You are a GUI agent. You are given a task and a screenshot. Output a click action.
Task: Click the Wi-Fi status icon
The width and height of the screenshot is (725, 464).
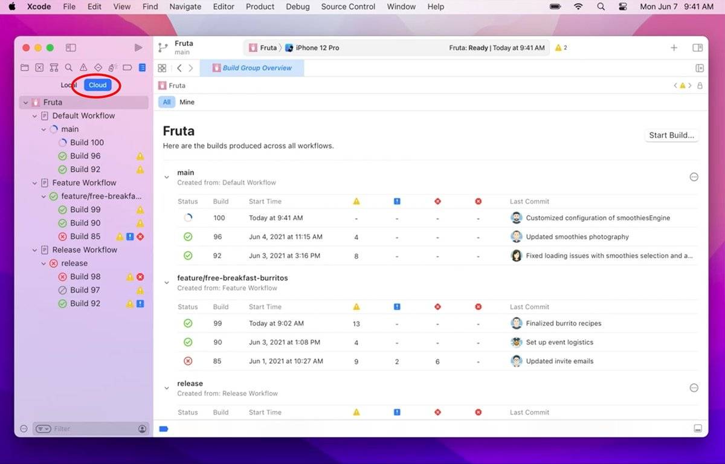coord(578,7)
